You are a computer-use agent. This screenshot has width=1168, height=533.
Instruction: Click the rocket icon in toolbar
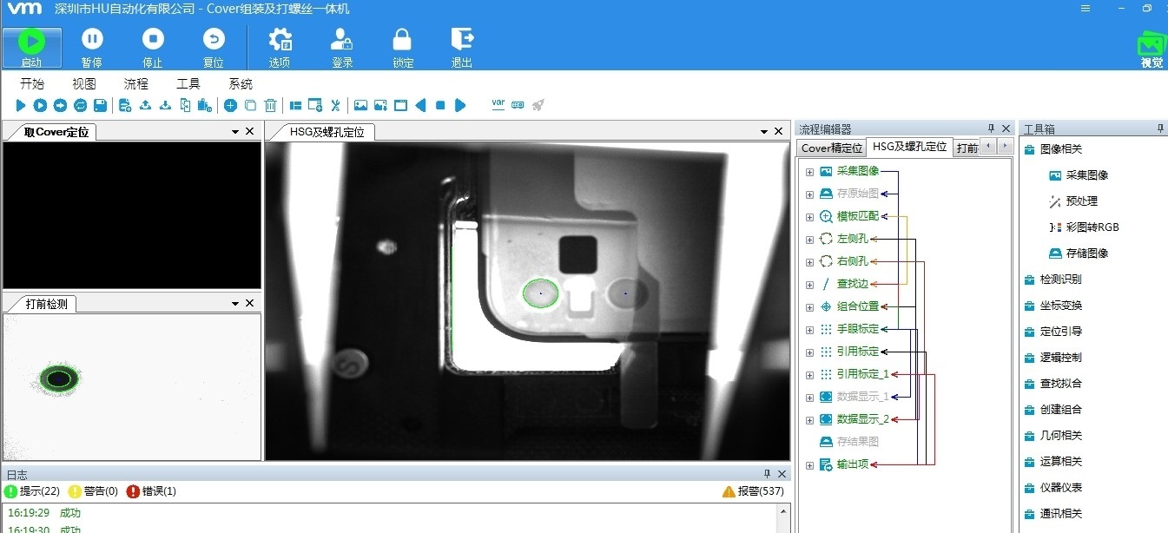[538, 105]
